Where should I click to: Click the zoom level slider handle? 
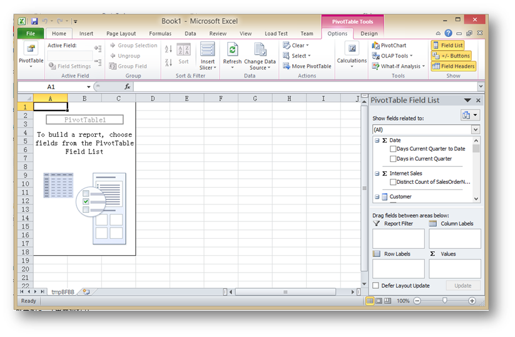tap(445, 301)
